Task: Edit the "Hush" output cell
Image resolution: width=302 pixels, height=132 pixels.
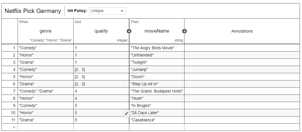Action: (x=157, y=98)
